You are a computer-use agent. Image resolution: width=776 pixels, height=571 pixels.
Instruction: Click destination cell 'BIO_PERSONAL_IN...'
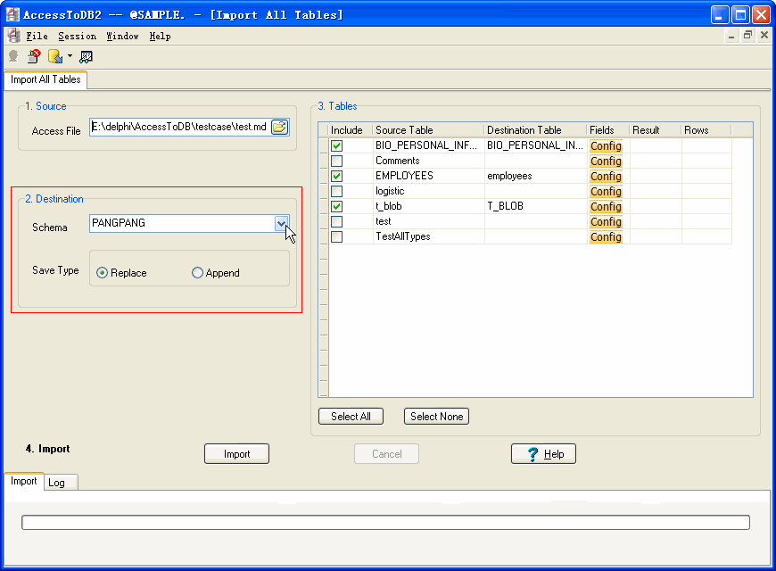(535, 145)
